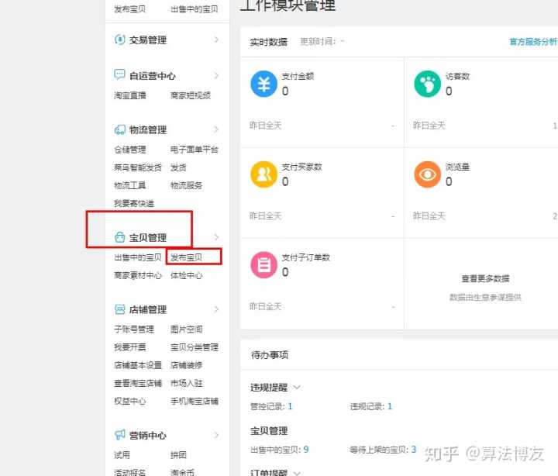Open 我要寄快递 link

point(134,203)
